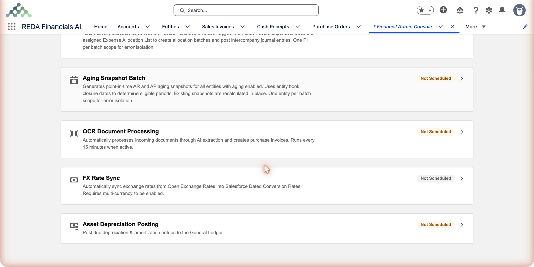534x267 pixels.
Task: Open the App Launcher grid icon
Action: 12,27
